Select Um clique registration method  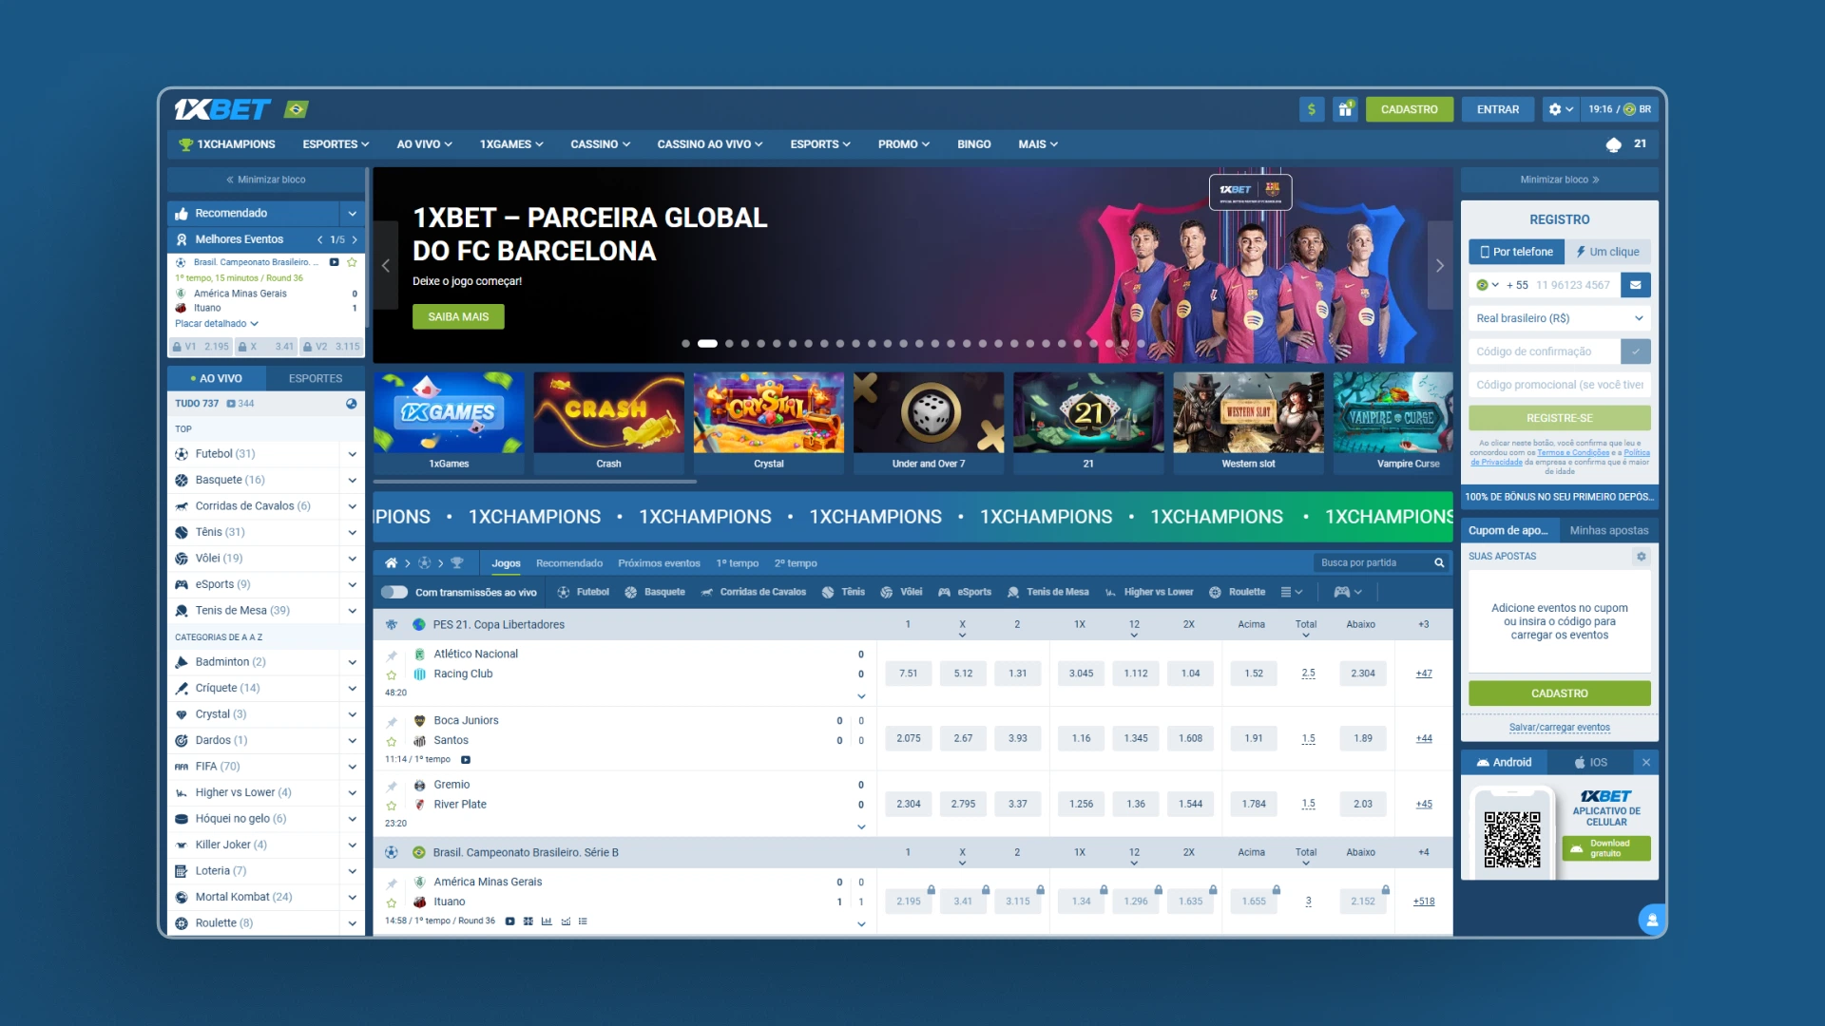tap(1608, 252)
